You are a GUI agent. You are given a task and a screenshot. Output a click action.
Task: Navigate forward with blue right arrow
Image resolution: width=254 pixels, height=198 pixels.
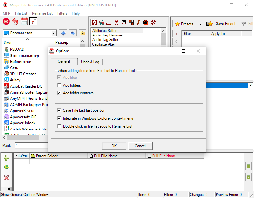pyautogui.click(x=73, y=33)
